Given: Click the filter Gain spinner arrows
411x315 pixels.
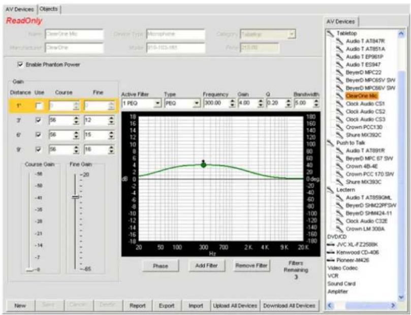Looking at the screenshot, I should pyautogui.click(x=260, y=103).
